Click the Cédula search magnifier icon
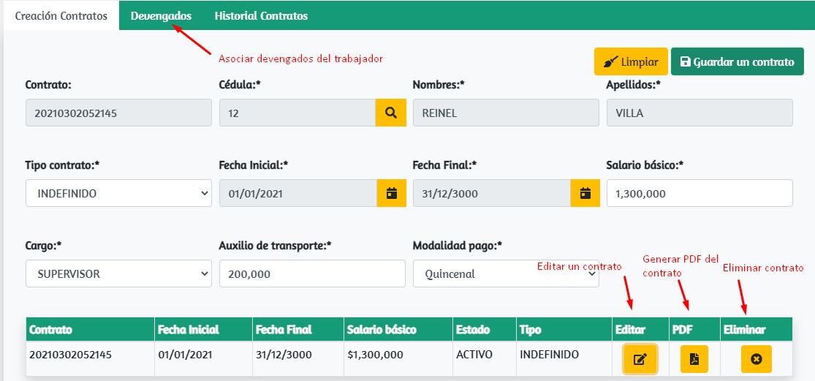This screenshot has height=381, width=815. coord(390,113)
